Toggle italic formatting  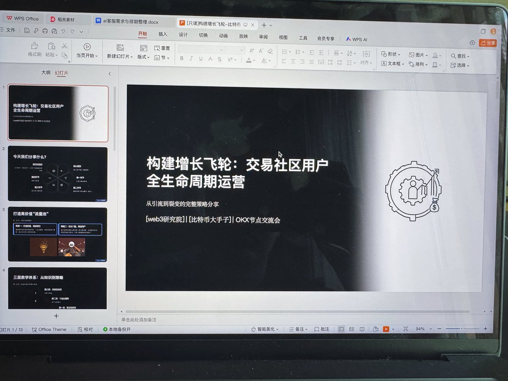(x=191, y=58)
